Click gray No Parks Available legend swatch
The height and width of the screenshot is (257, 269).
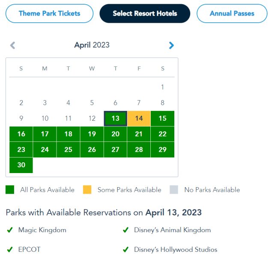tap(174, 190)
